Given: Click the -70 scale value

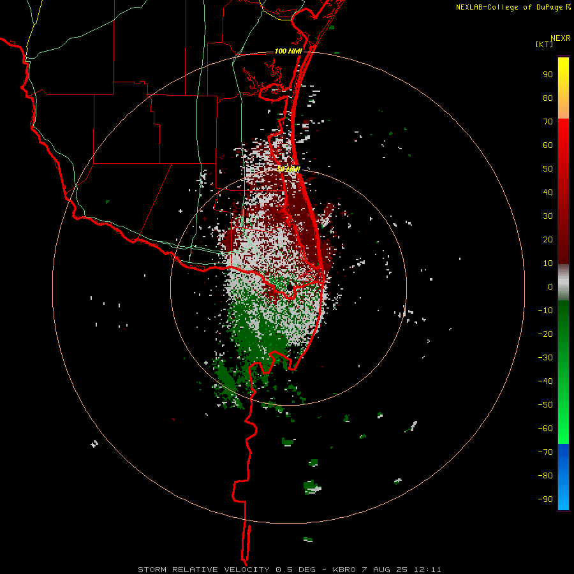Looking at the screenshot, I should pos(545,452).
